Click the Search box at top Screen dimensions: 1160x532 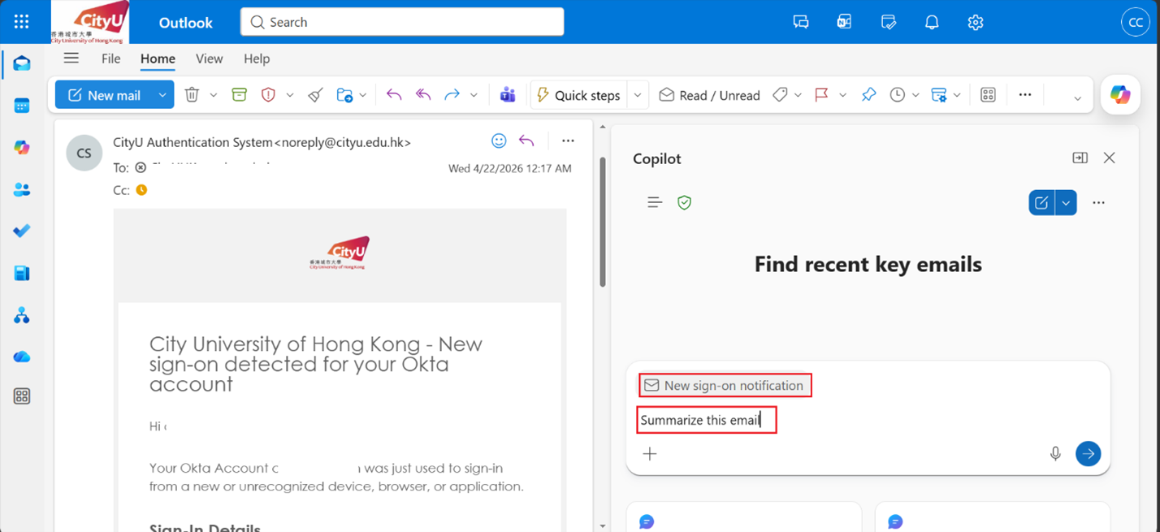click(402, 22)
